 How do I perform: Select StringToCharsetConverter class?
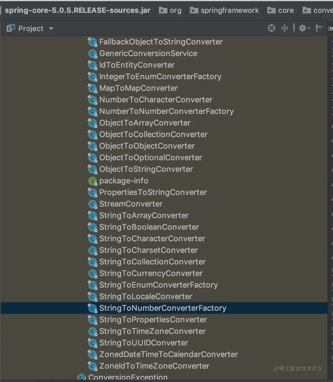point(148,250)
